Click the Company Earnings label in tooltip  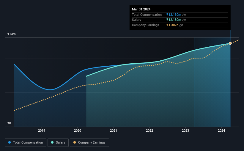click(146, 25)
